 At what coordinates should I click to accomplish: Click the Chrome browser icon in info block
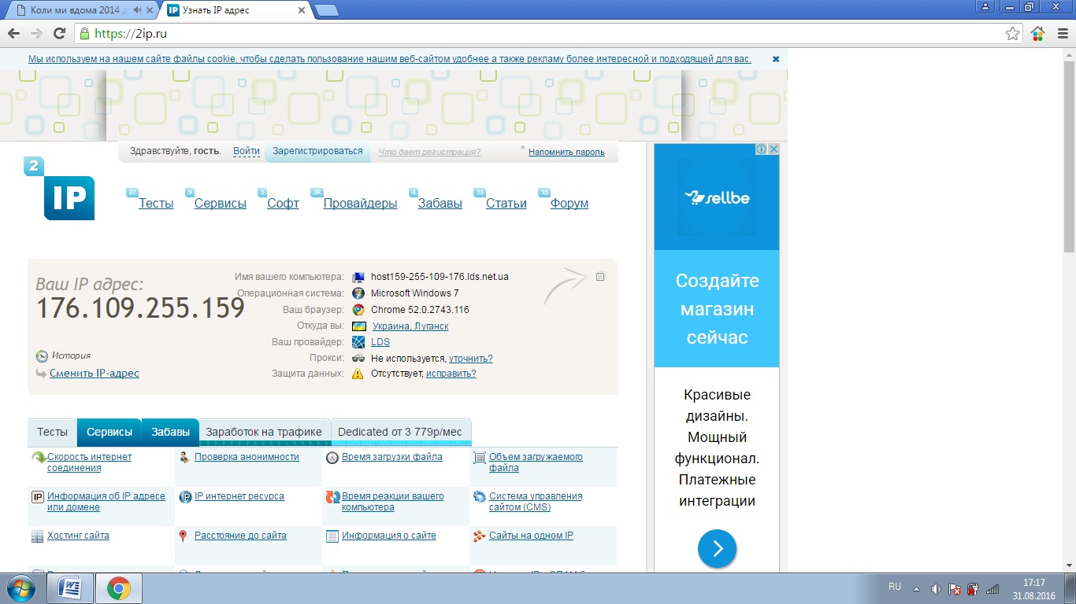[x=358, y=310]
